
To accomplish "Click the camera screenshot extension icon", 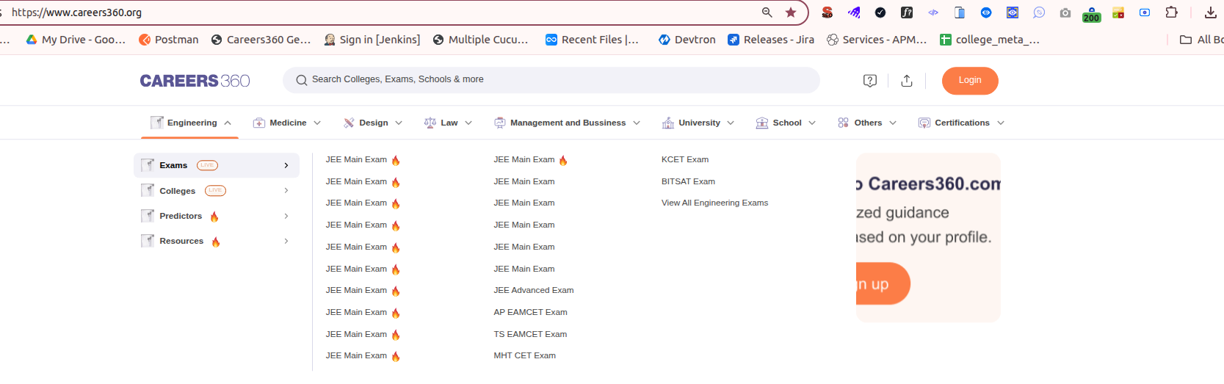I will (x=1065, y=12).
